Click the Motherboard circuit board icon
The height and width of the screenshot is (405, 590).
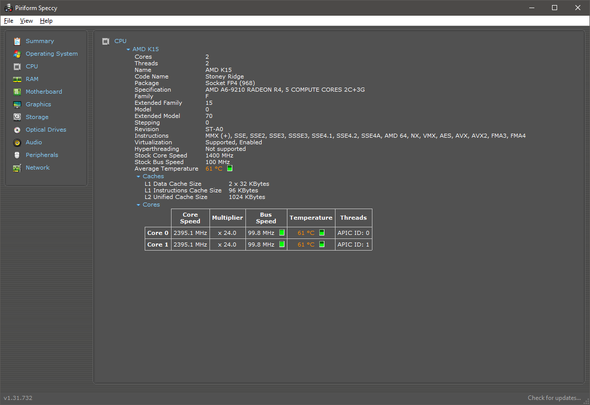[x=17, y=92]
